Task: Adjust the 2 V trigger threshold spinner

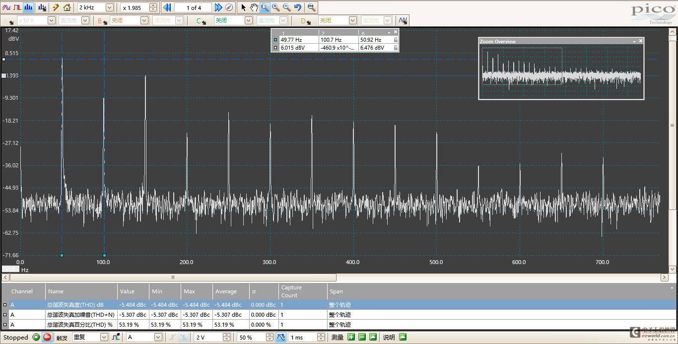Action: pos(226,337)
